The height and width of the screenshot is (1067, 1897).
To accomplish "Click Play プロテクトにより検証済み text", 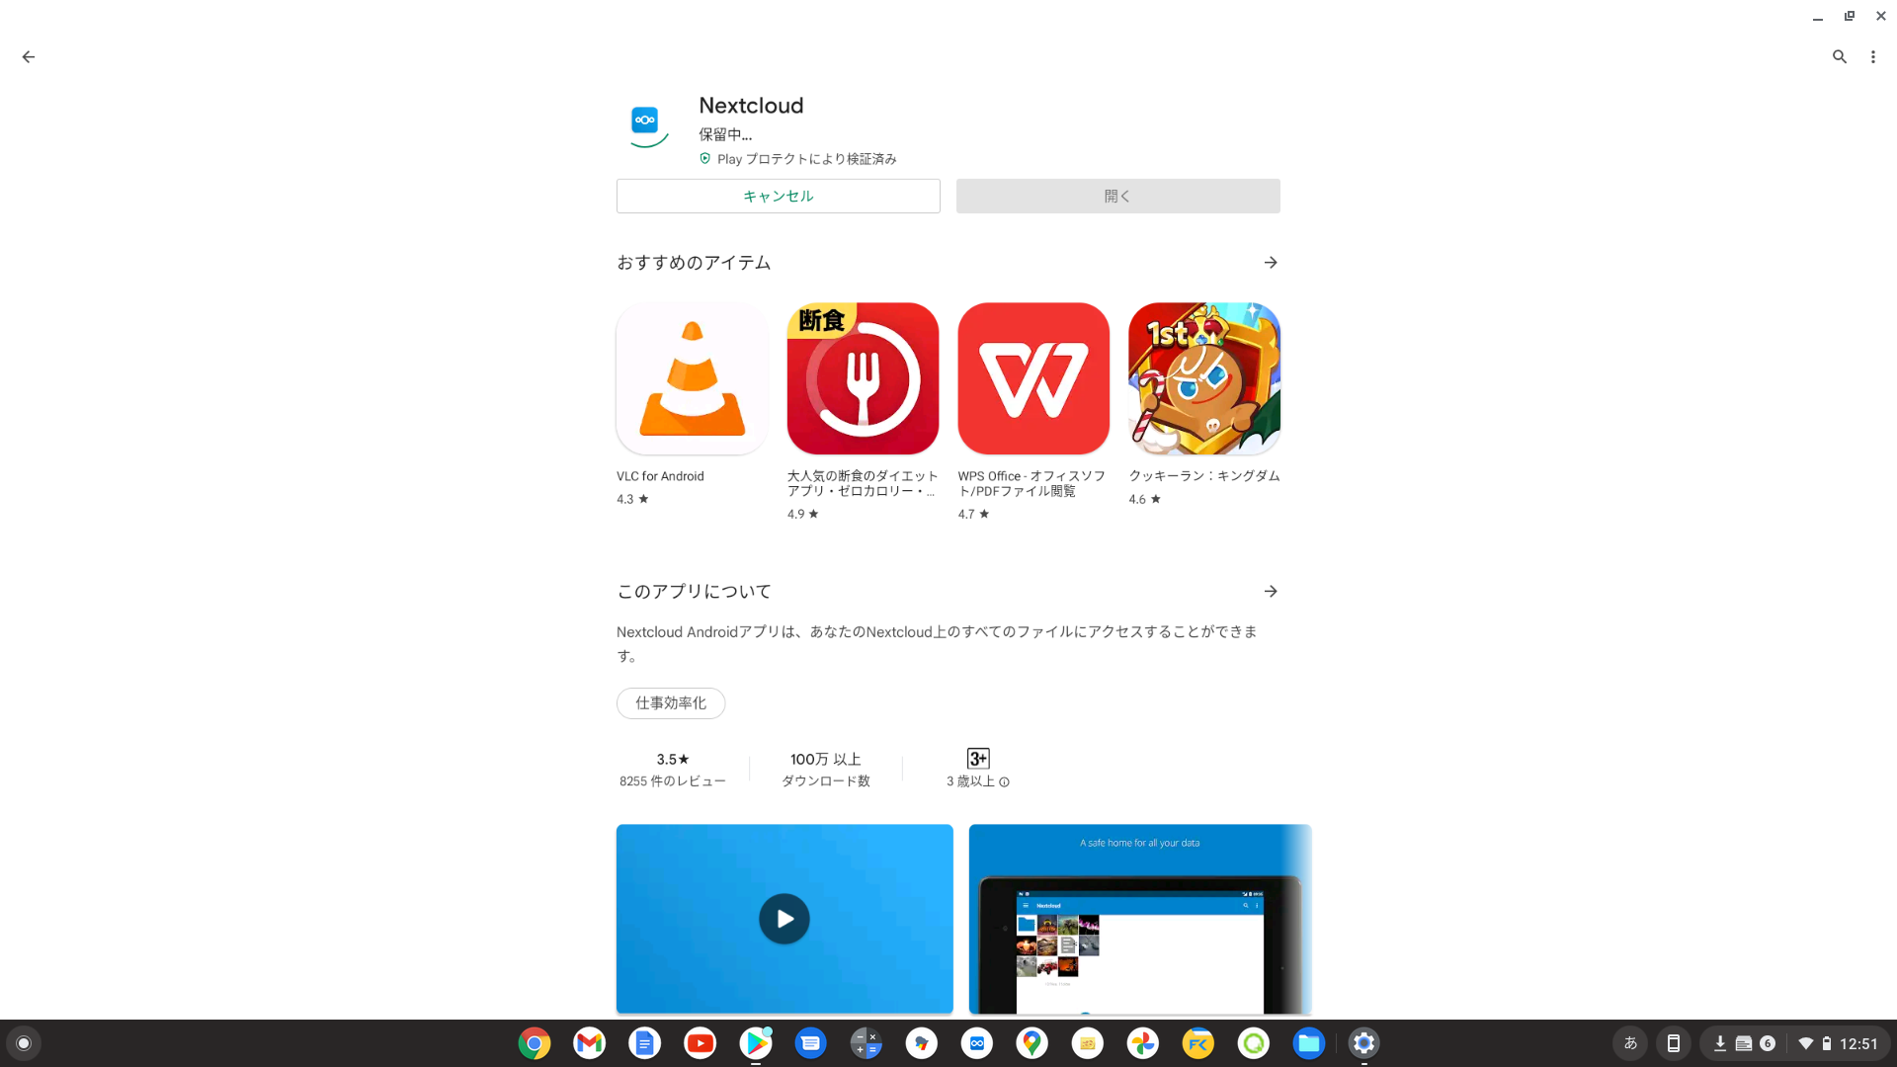I will point(807,159).
